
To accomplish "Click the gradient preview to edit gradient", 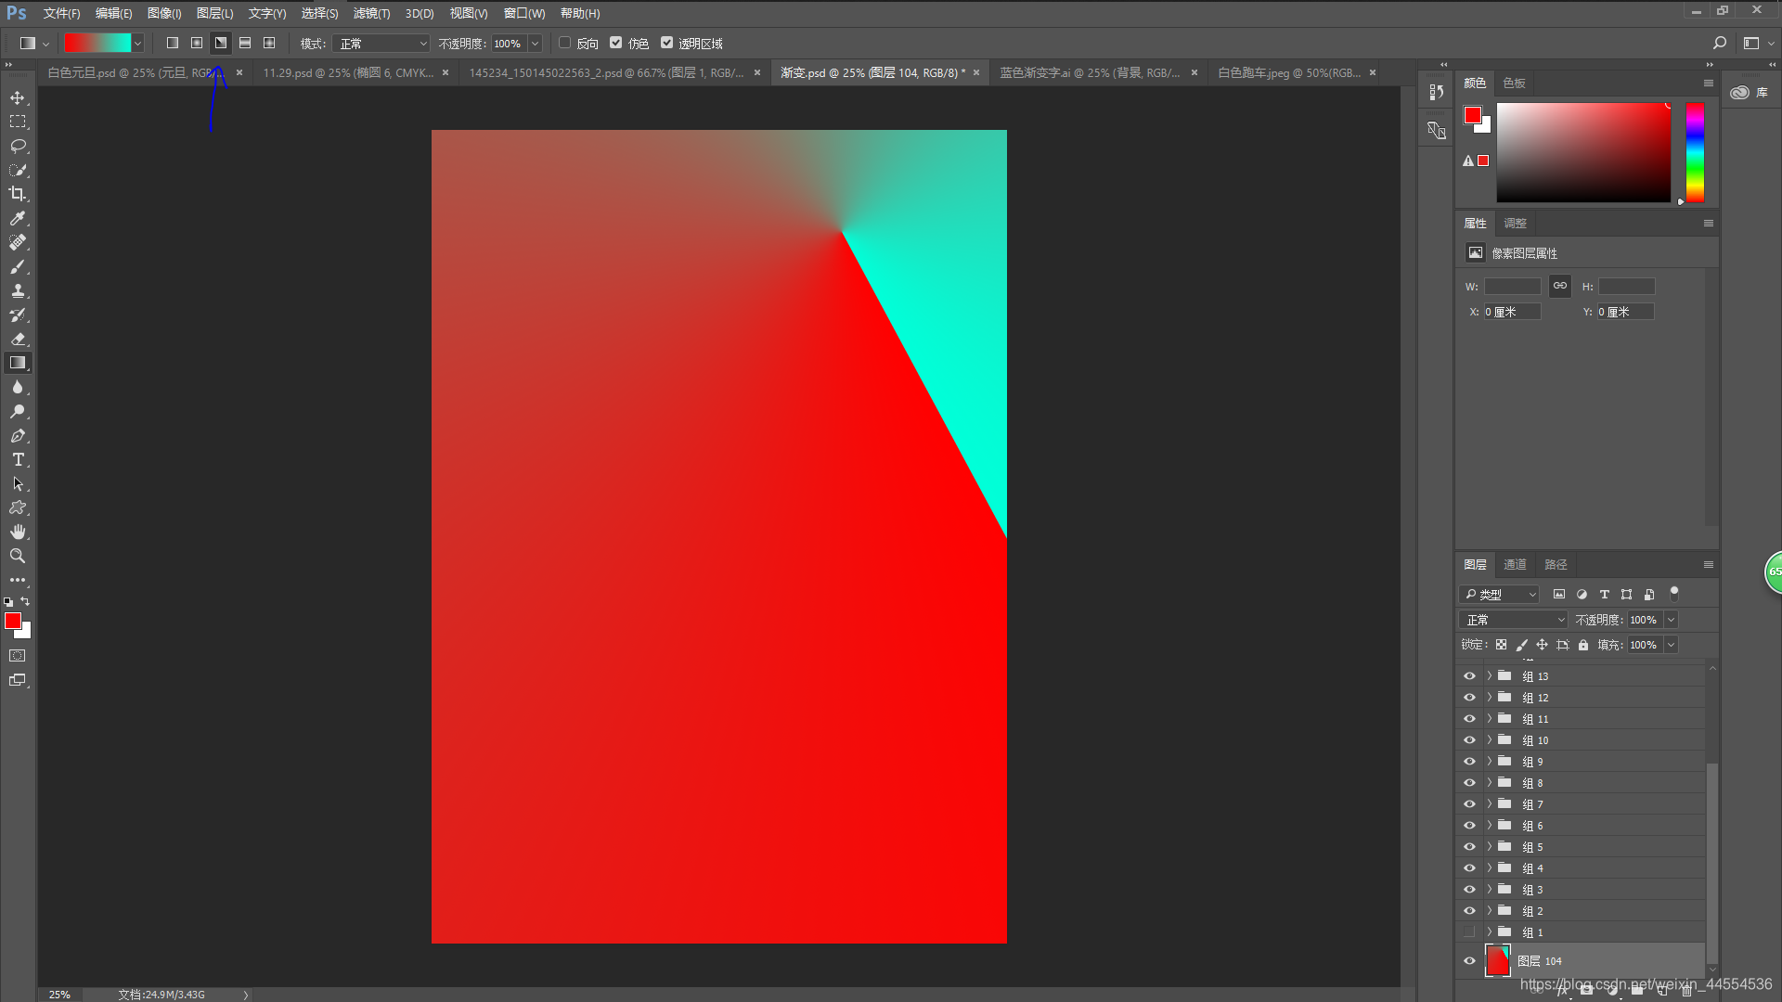I will [97, 43].
